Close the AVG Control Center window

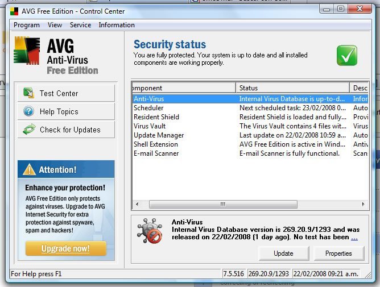point(360,9)
